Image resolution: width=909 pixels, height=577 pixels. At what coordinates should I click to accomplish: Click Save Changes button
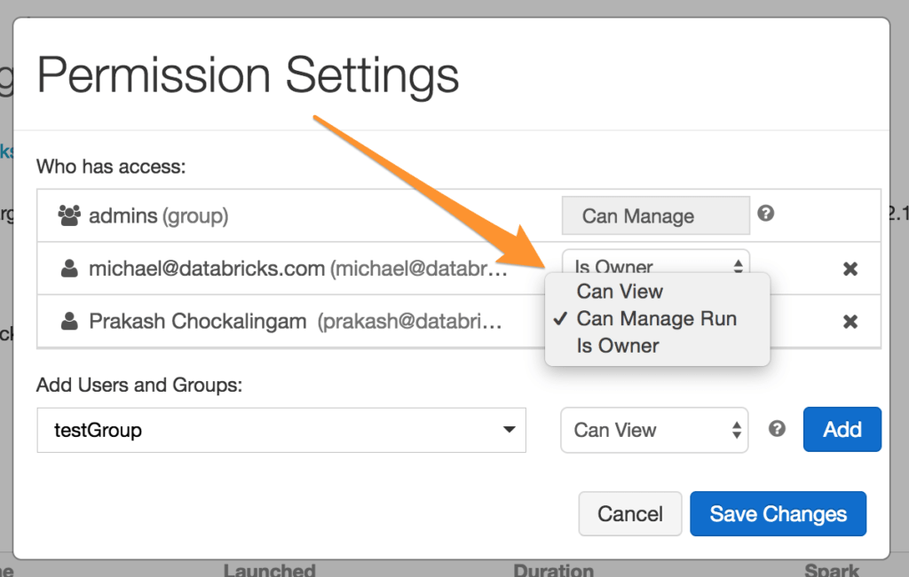[x=778, y=514]
